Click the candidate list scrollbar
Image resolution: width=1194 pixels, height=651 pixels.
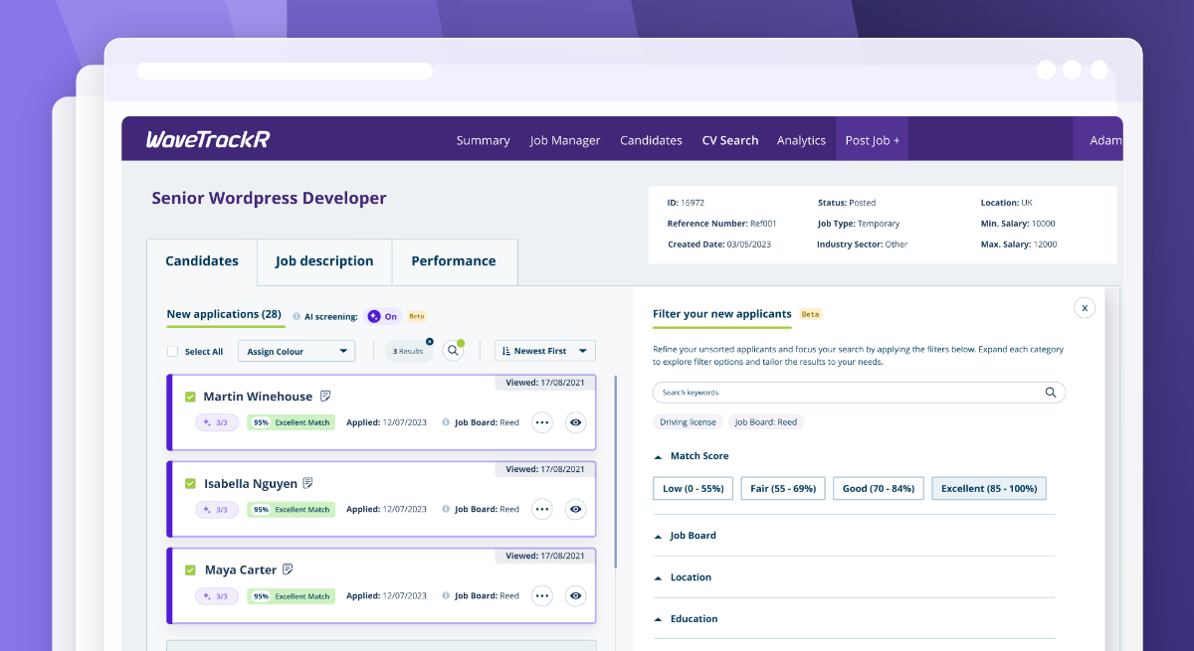(x=616, y=472)
